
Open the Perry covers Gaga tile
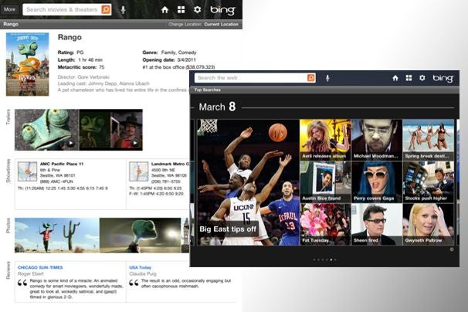tap(377, 182)
